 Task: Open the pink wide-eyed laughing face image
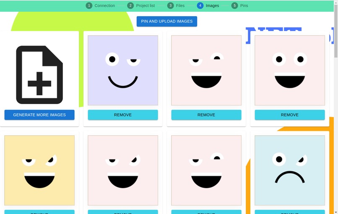tap(290, 71)
